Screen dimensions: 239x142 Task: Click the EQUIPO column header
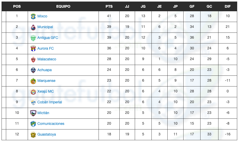(x=63, y=6)
